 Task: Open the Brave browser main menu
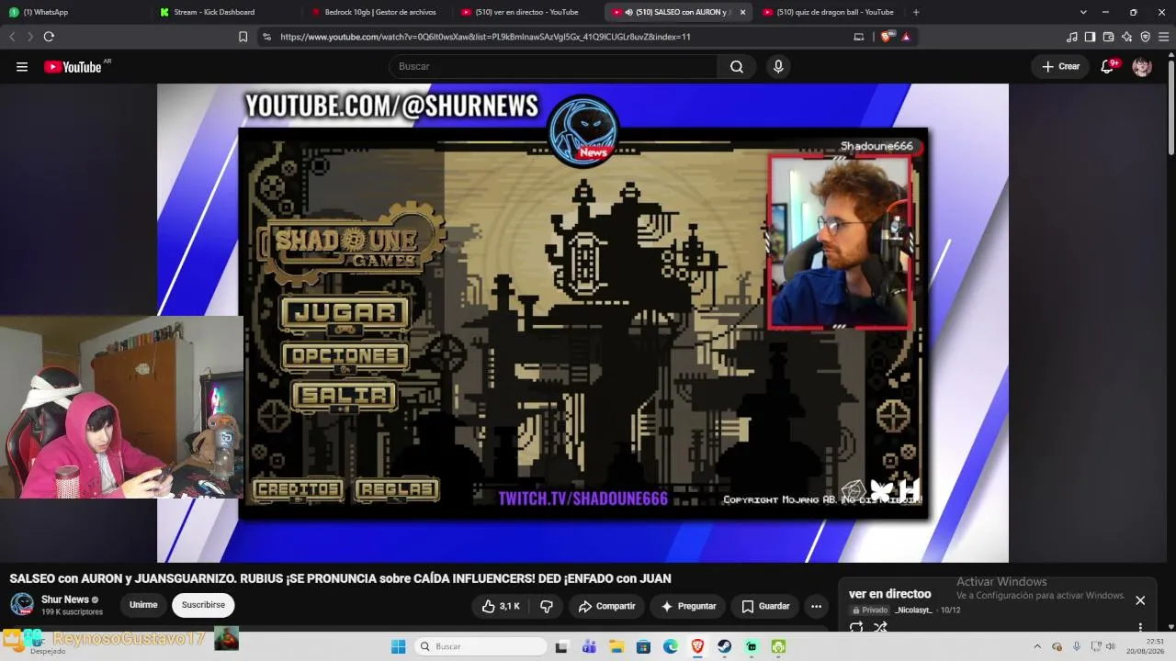tap(1163, 37)
